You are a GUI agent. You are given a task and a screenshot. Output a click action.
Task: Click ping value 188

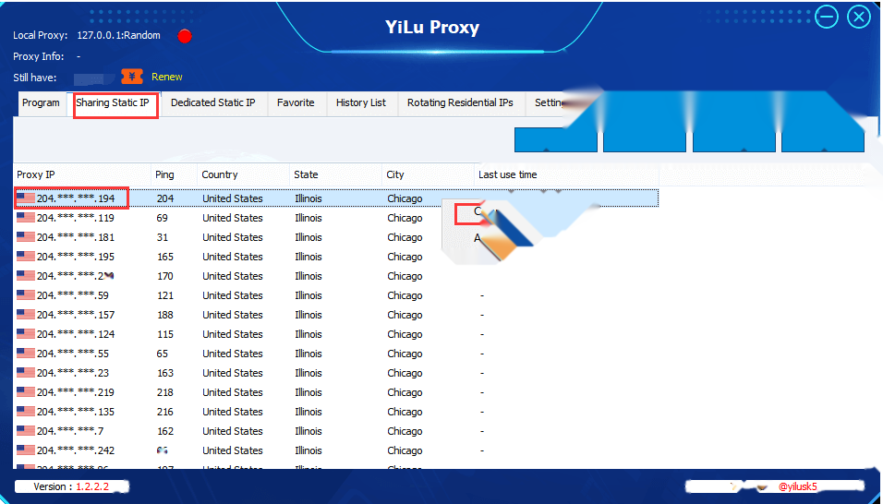pos(165,315)
